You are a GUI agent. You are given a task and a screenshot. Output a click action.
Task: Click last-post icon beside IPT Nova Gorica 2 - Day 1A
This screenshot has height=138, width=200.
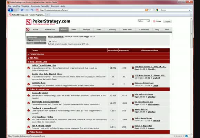pyautogui.click(x=133, y=68)
